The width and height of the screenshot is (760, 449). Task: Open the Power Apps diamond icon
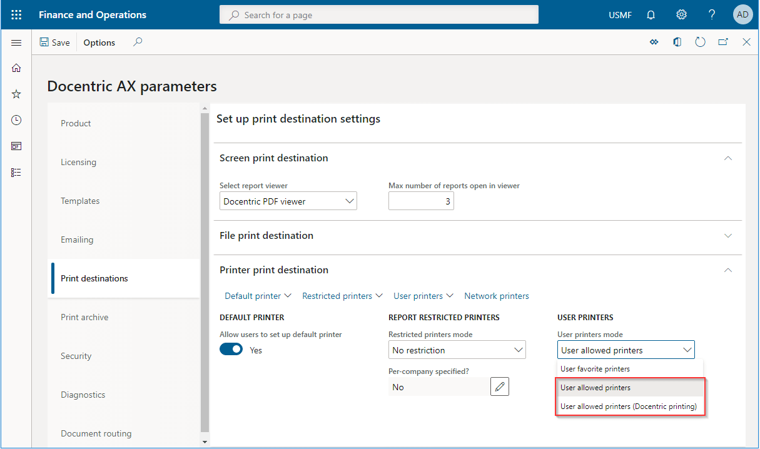click(654, 42)
